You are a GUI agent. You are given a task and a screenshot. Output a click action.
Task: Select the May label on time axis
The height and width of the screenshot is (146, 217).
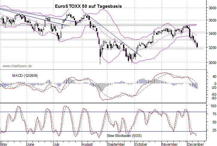click(4, 144)
